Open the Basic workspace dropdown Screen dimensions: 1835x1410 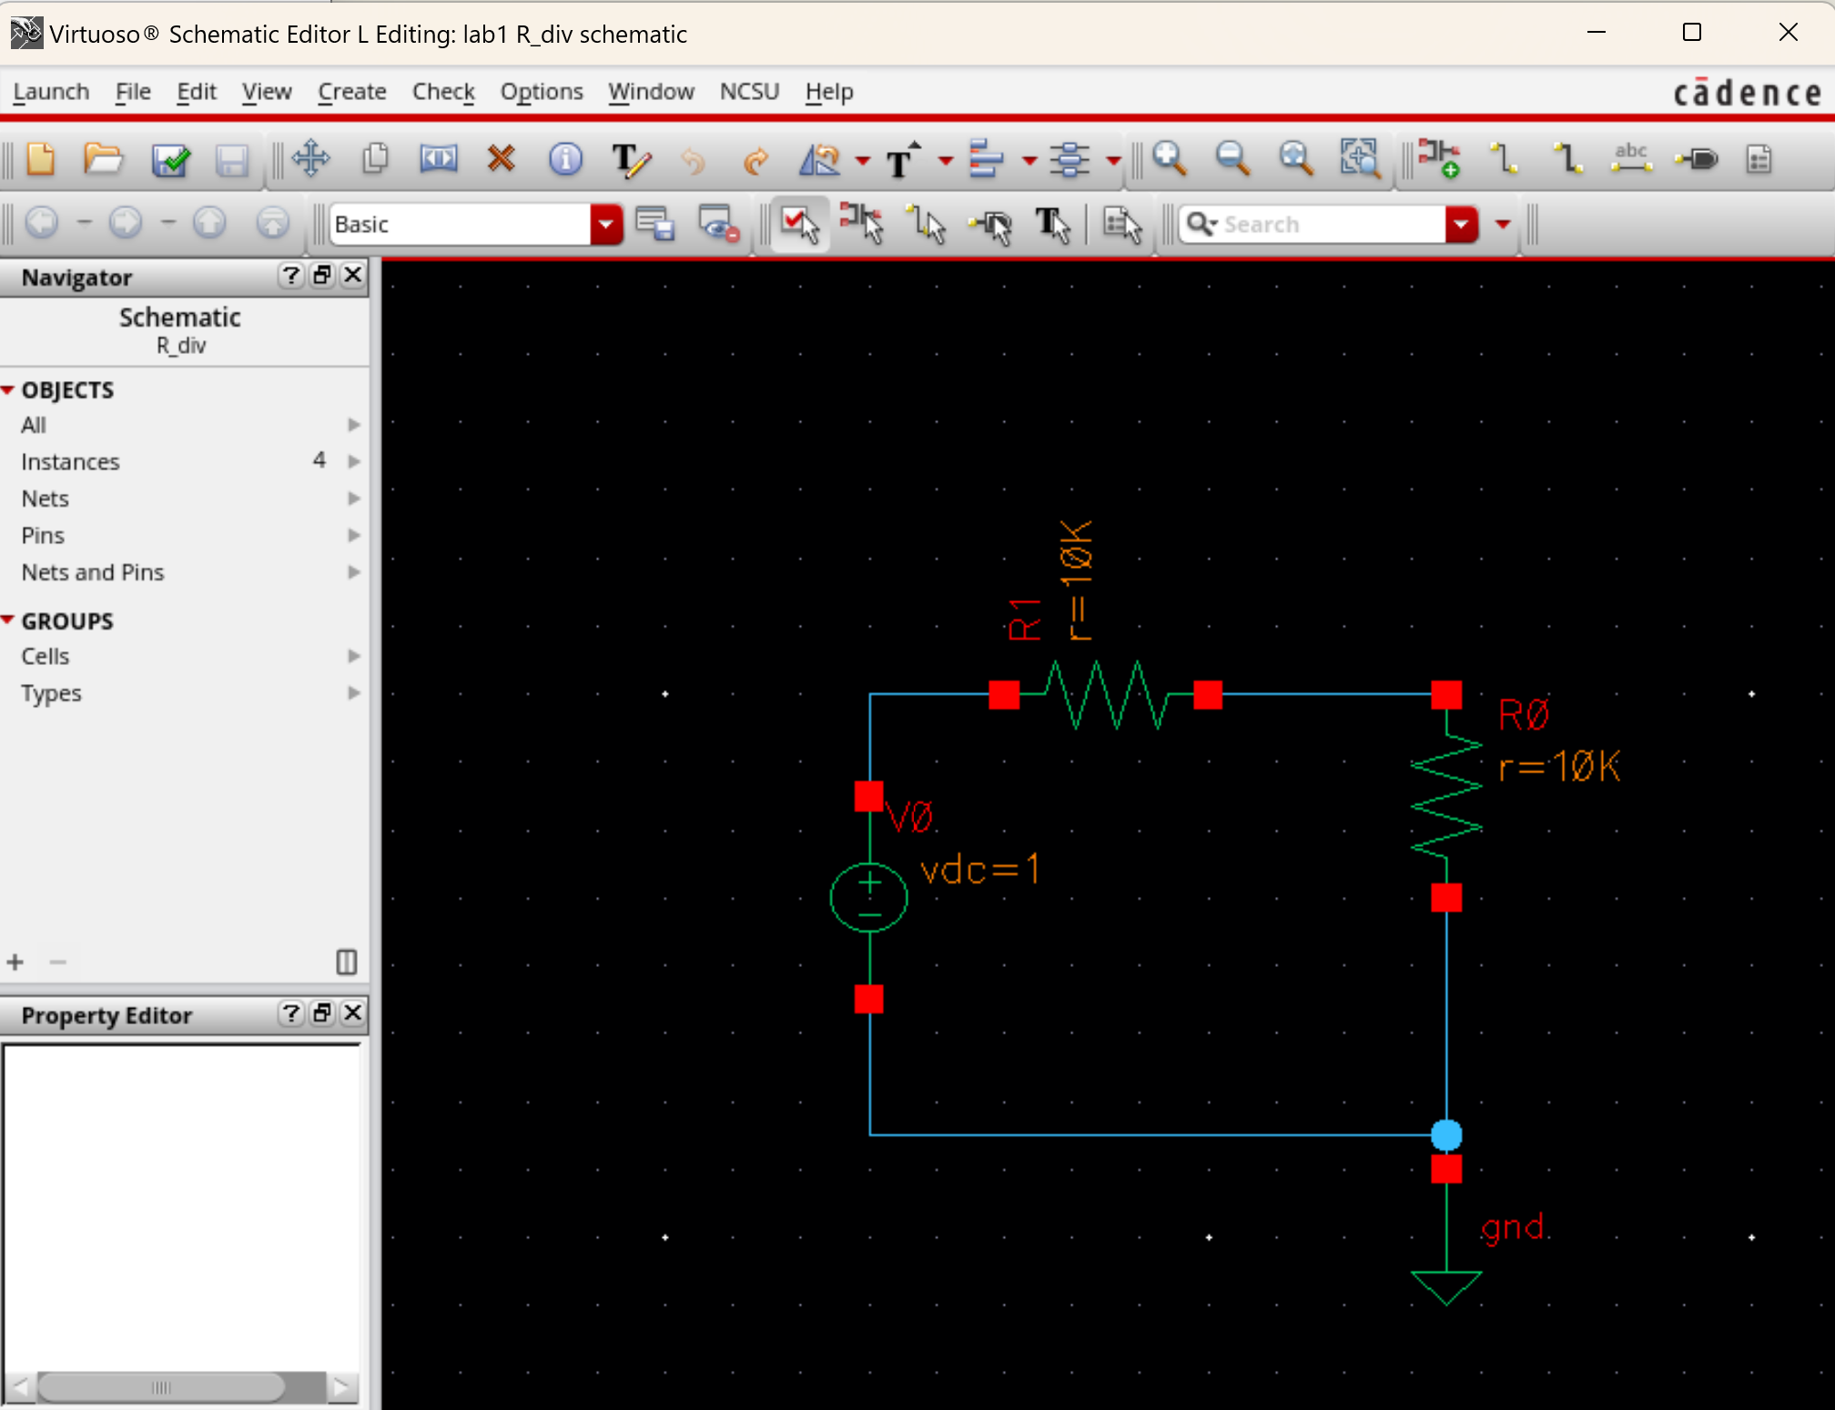605,224
